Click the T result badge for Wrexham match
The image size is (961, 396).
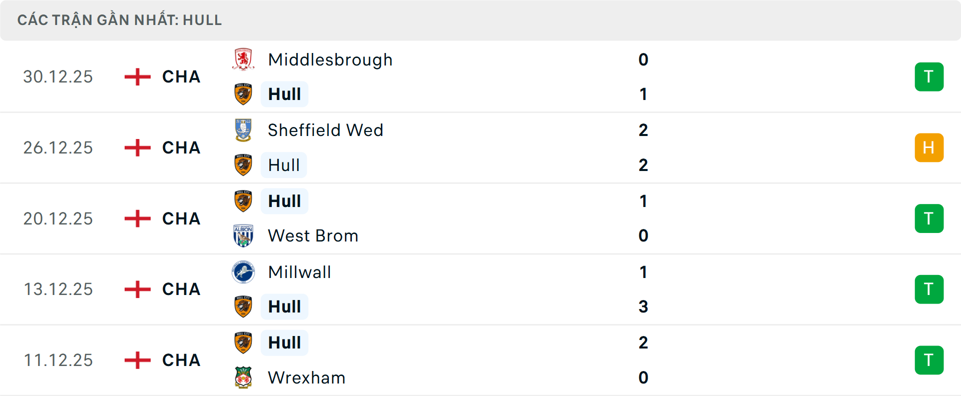tap(929, 360)
